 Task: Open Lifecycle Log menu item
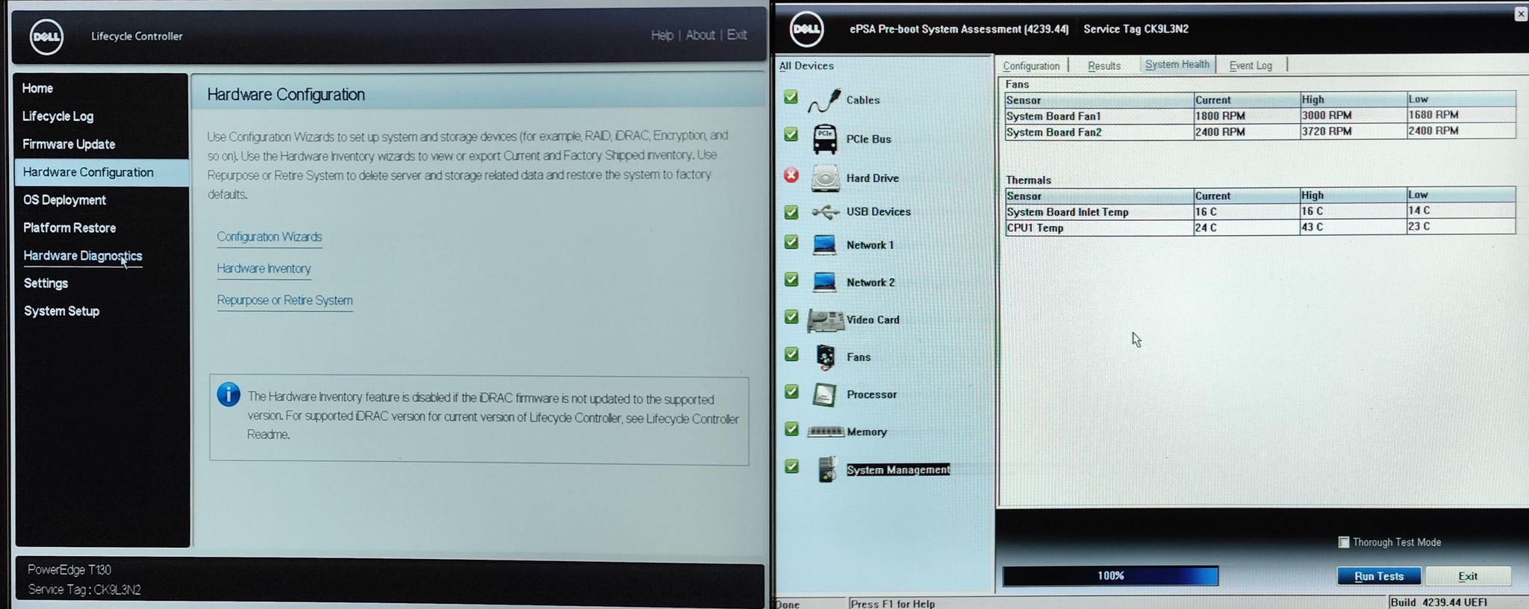57,116
